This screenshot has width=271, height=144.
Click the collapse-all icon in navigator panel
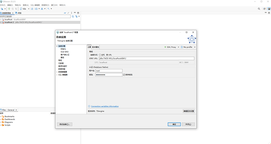(65, 13)
